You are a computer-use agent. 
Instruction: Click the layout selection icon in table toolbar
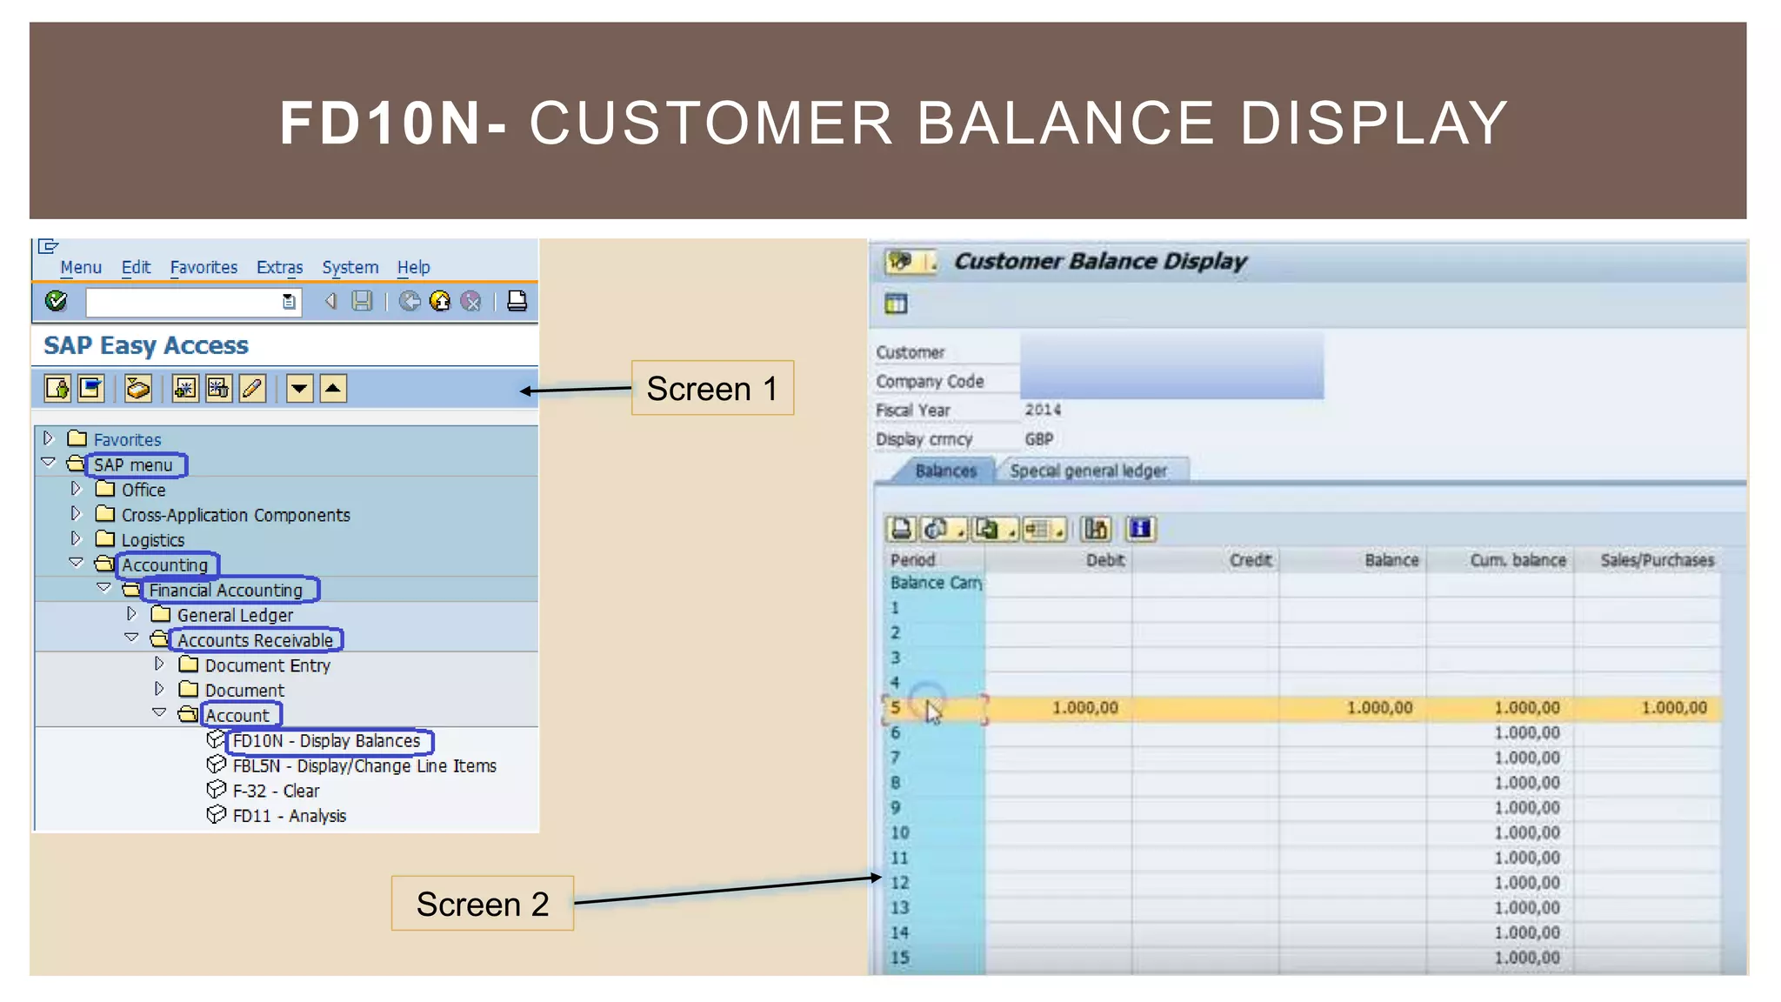point(1044,529)
